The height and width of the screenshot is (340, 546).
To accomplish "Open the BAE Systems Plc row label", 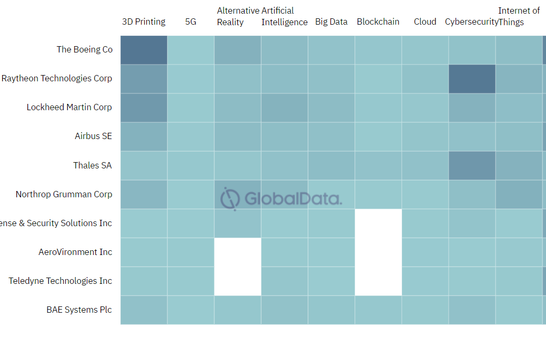I will pyautogui.click(x=79, y=310).
